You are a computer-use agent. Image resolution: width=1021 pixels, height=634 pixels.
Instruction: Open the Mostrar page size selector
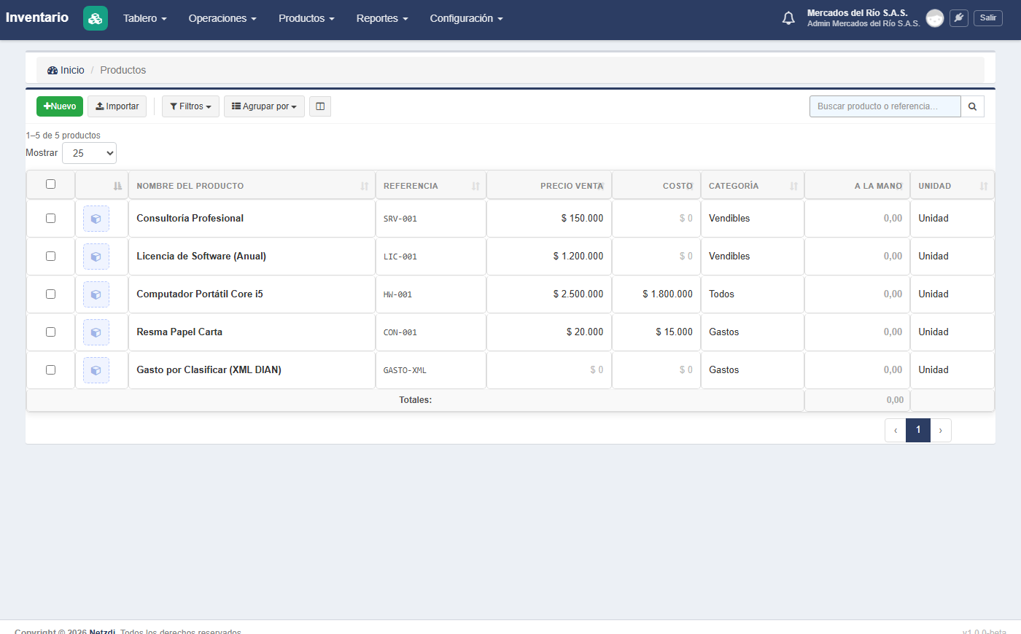[89, 153]
